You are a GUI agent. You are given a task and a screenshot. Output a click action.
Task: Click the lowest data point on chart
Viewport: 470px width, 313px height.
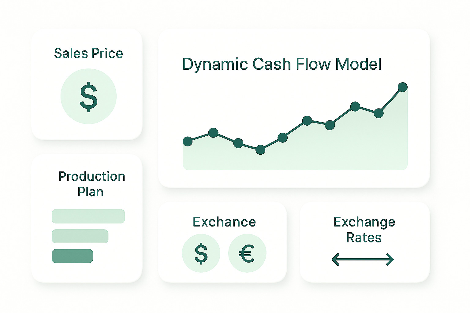pos(260,150)
